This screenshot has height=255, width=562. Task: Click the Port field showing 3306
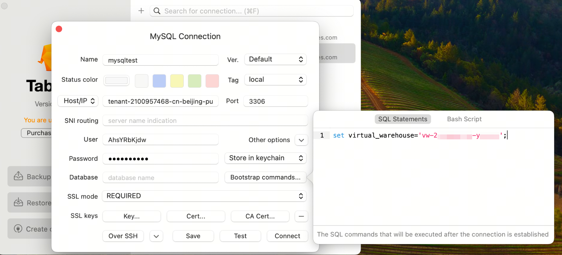click(x=276, y=101)
